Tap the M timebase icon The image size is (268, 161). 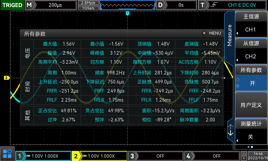click(29, 5)
